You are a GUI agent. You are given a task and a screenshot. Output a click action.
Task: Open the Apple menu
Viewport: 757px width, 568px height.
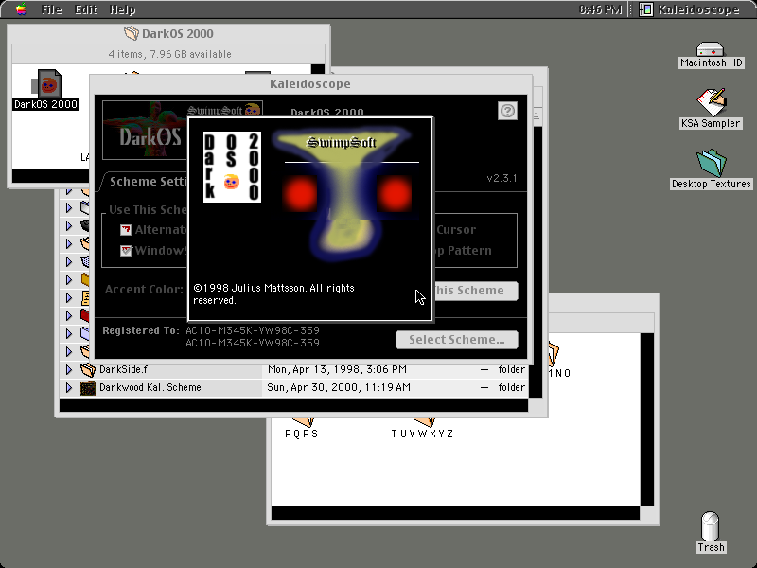[21, 9]
